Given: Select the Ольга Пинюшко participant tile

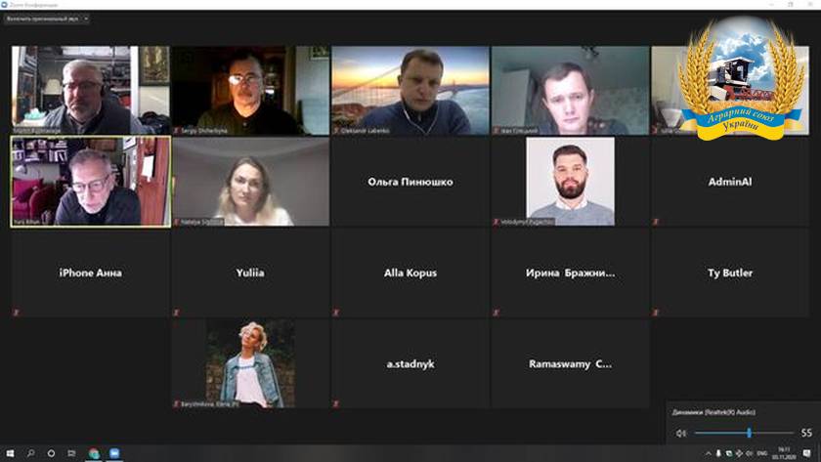Looking at the screenshot, I should tap(410, 182).
